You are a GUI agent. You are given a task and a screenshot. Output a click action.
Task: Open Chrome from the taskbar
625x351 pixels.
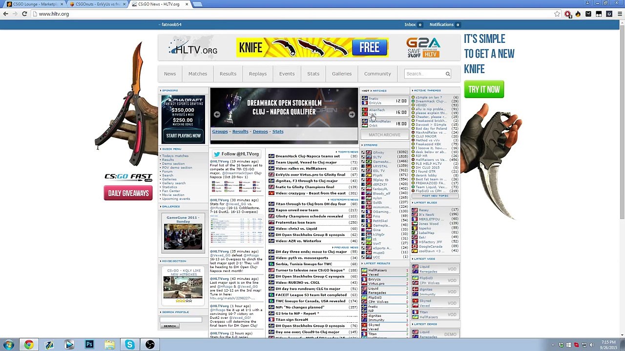(29, 345)
